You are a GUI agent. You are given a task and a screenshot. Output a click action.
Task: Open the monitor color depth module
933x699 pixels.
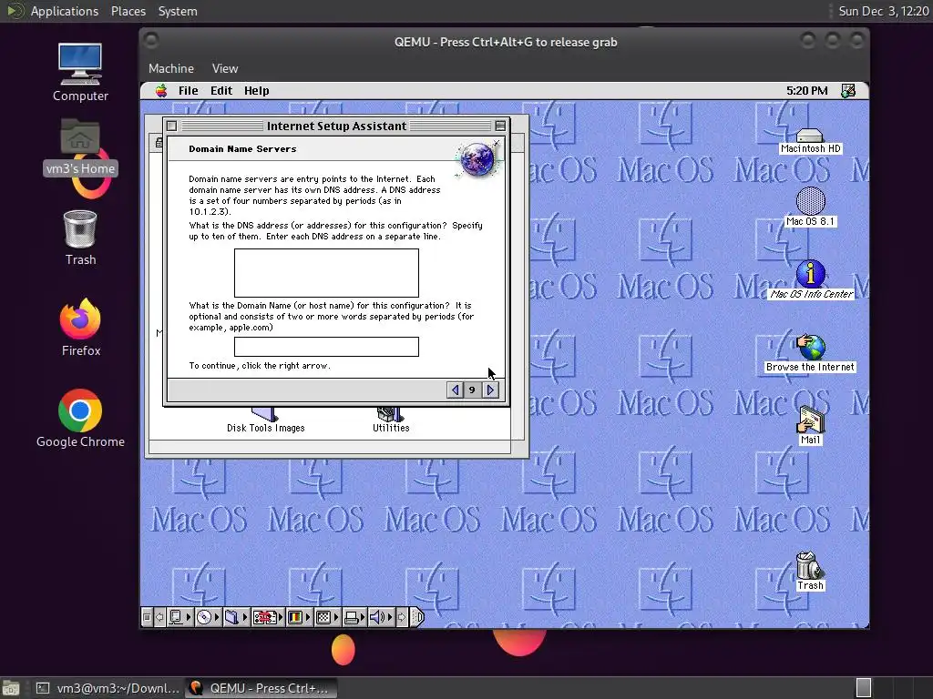(x=299, y=617)
